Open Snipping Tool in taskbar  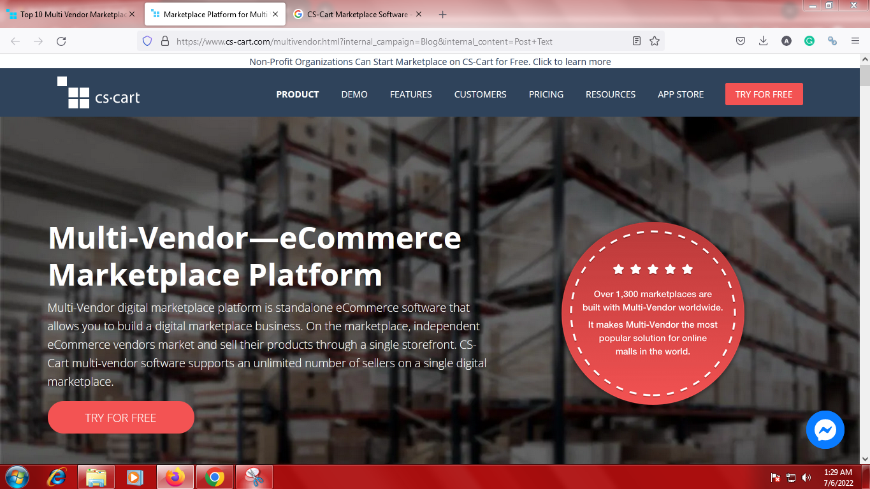(x=254, y=477)
